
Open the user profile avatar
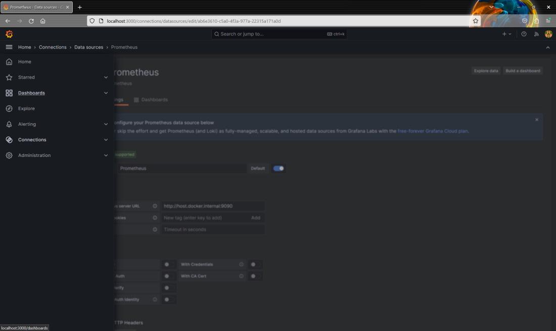click(548, 34)
